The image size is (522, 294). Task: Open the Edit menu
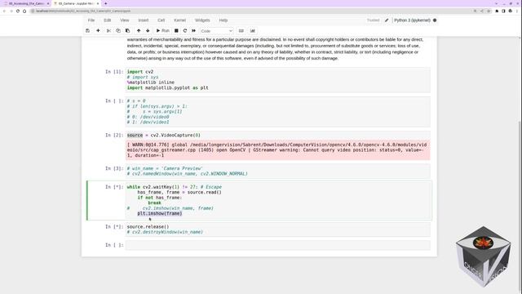tap(107, 20)
